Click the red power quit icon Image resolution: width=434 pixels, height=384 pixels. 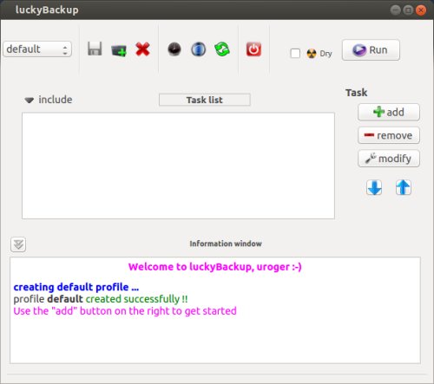[x=253, y=49]
